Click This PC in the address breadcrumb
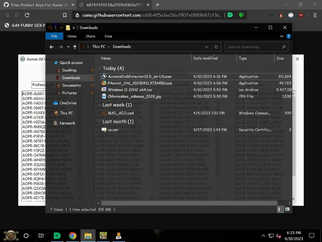Viewport: 322px width, 242px height. pos(99,47)
